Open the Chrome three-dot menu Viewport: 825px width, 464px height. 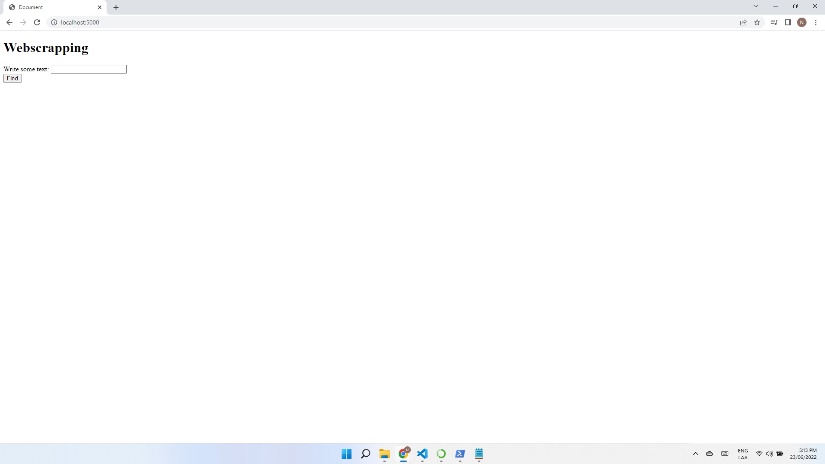click(816, 22)
